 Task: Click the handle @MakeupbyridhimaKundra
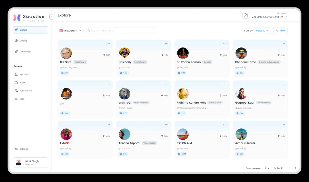191,108
